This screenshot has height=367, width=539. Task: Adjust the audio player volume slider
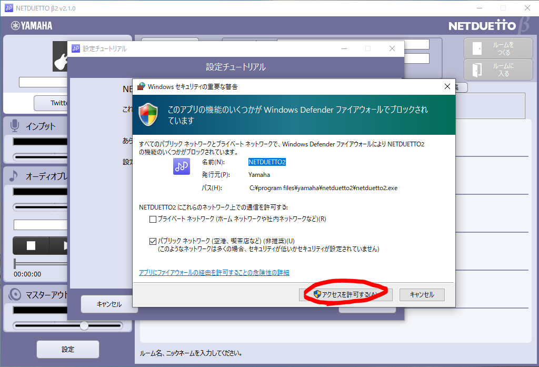(41, 207)
